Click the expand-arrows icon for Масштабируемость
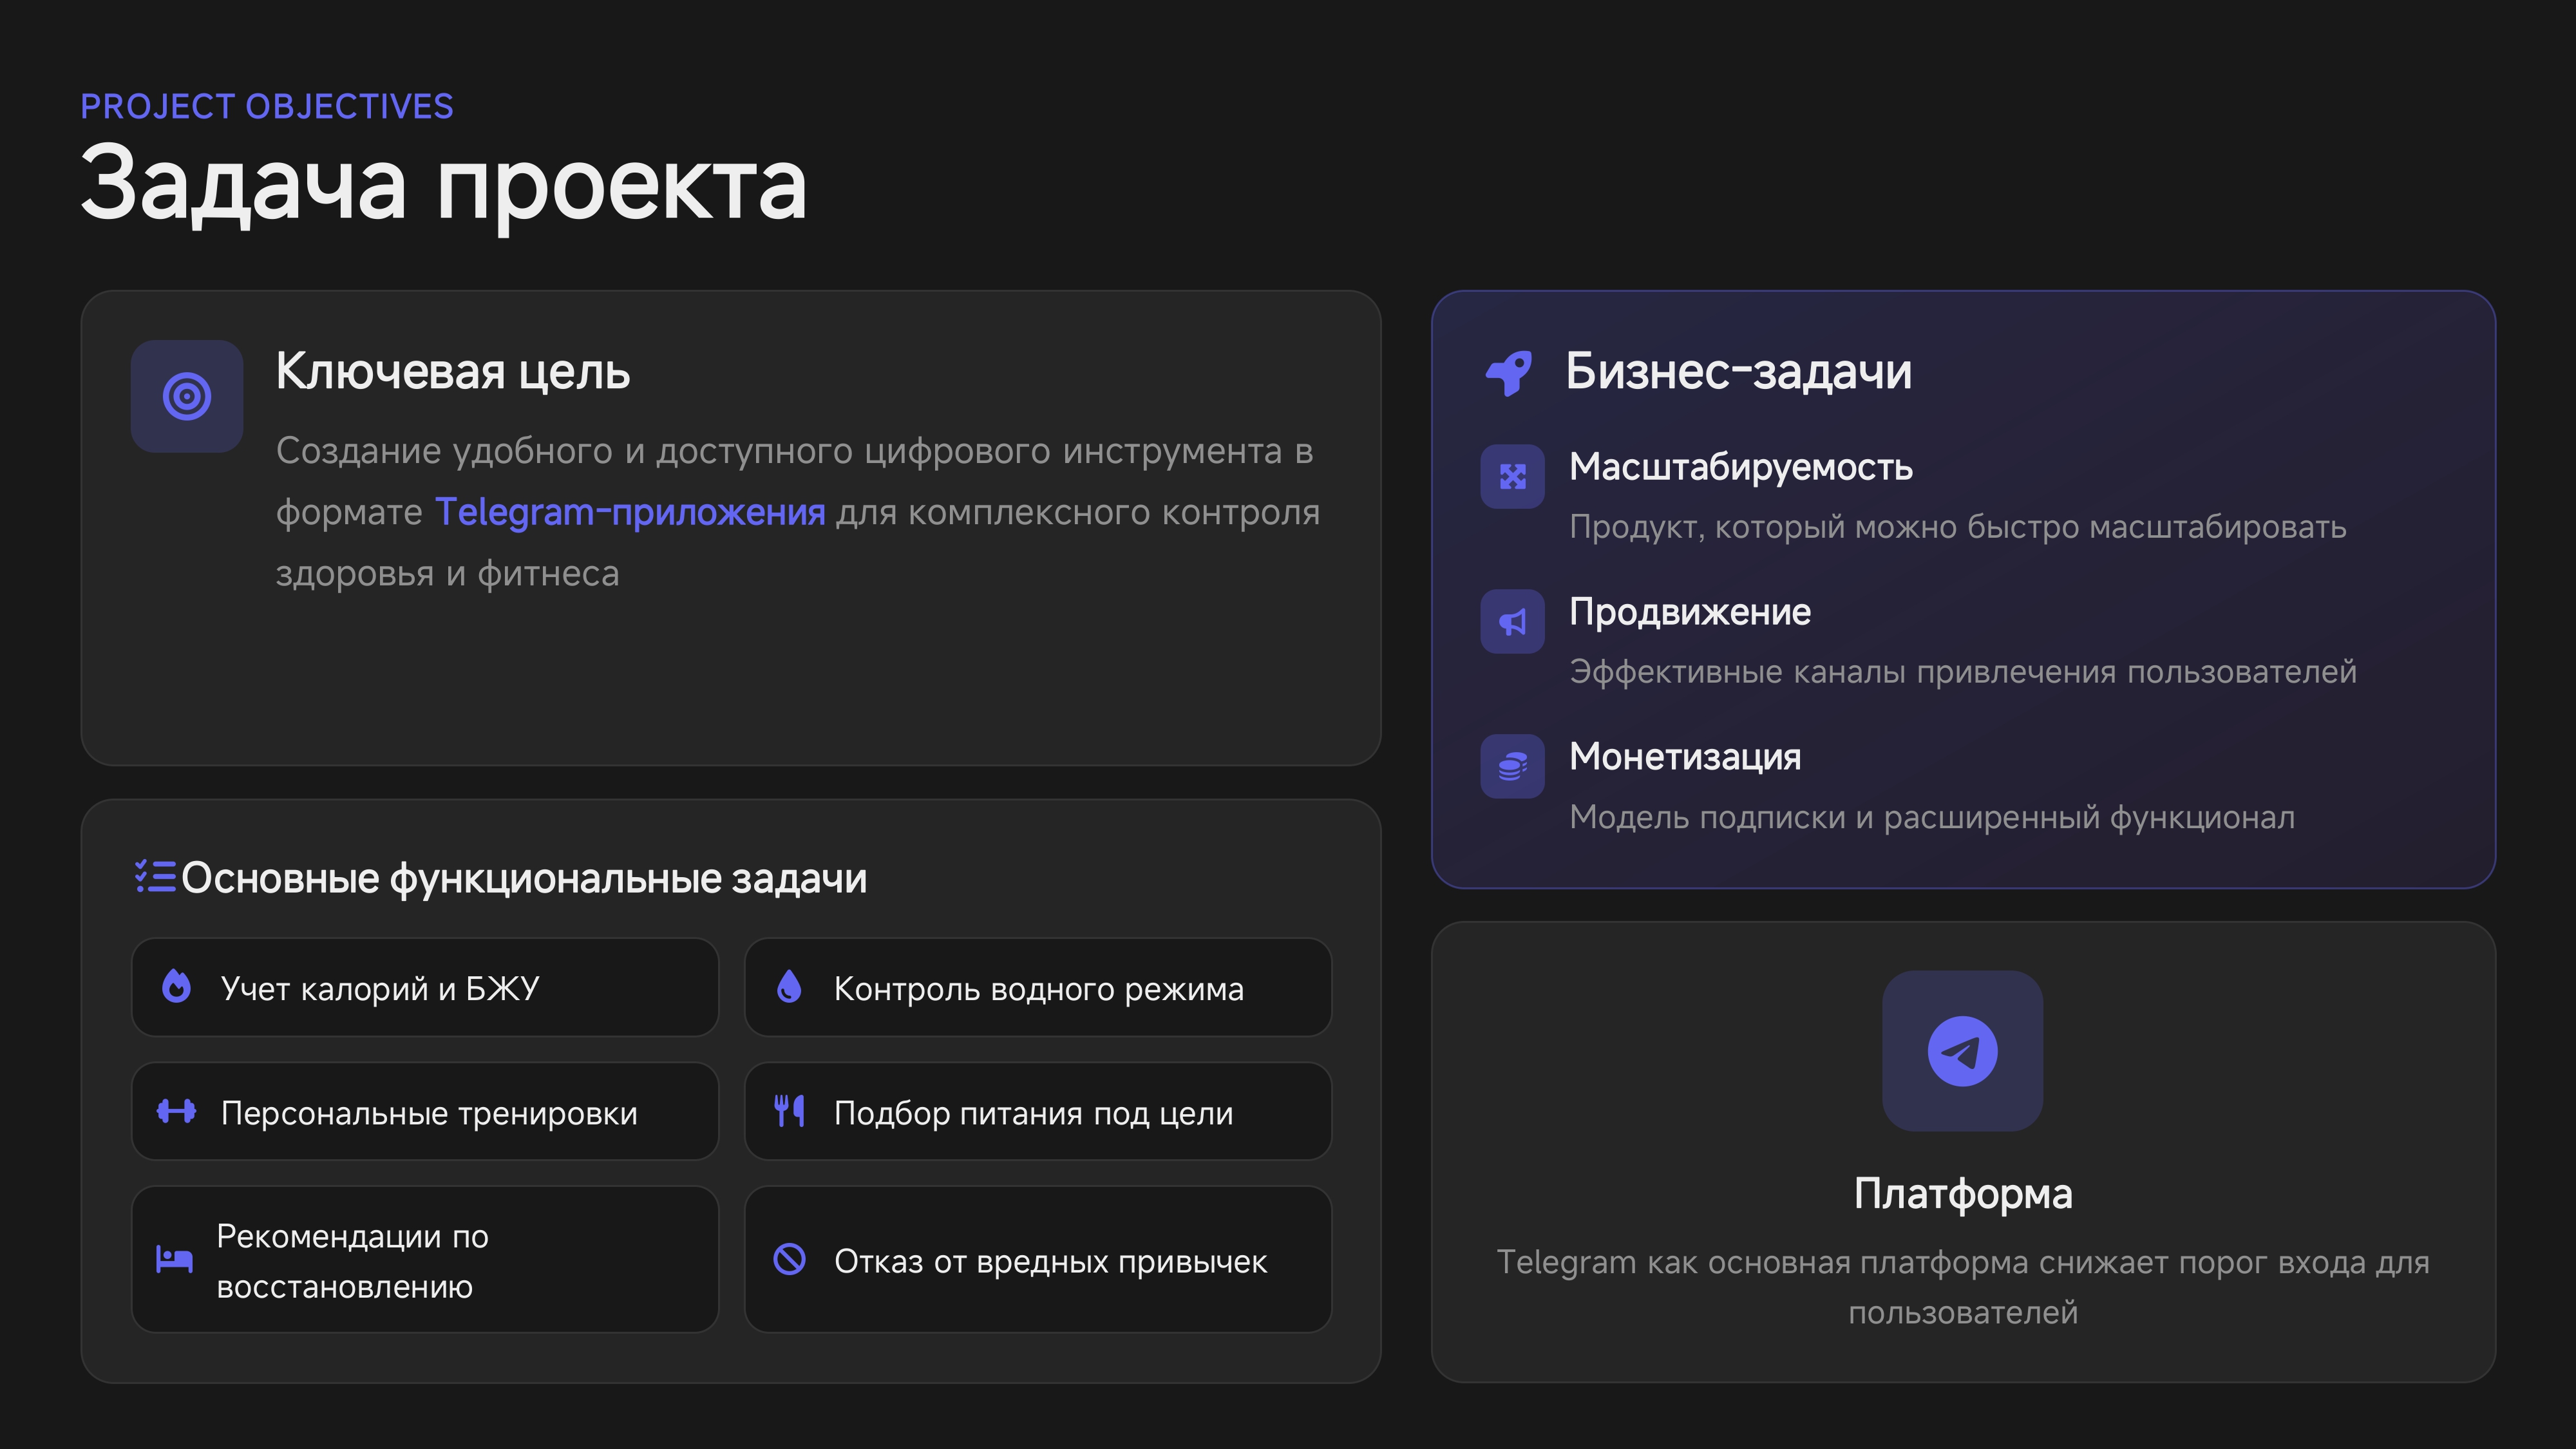This screenshot has width=2576, height=1449. pyautogui.click(x=1512, y=477)
